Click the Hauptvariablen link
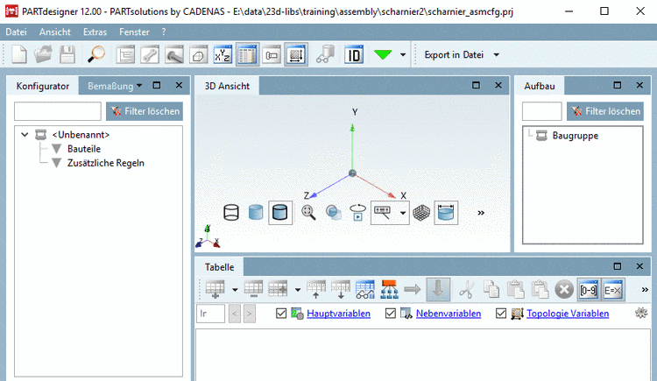Screen dimensions: 657x381 tap(338, 313)
